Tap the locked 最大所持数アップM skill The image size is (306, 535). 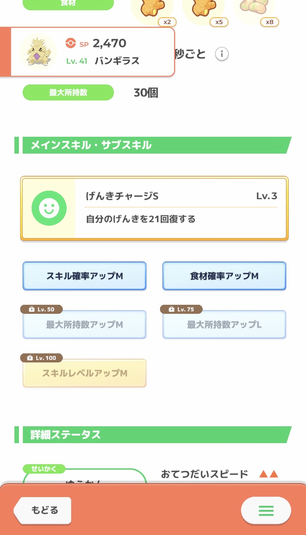[84, 325]
